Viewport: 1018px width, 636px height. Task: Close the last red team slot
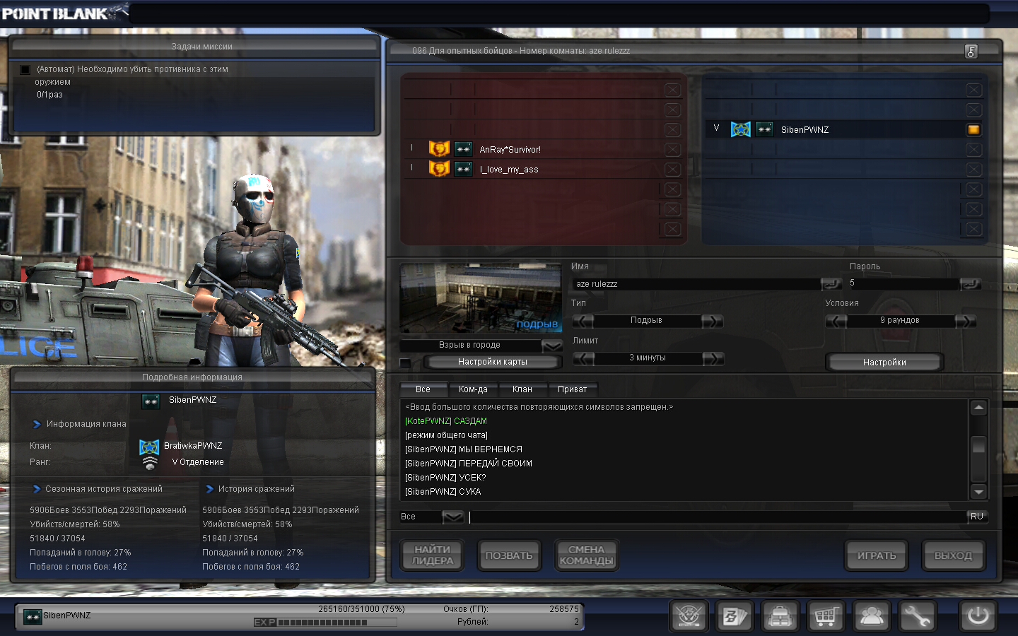pos(672,229)
